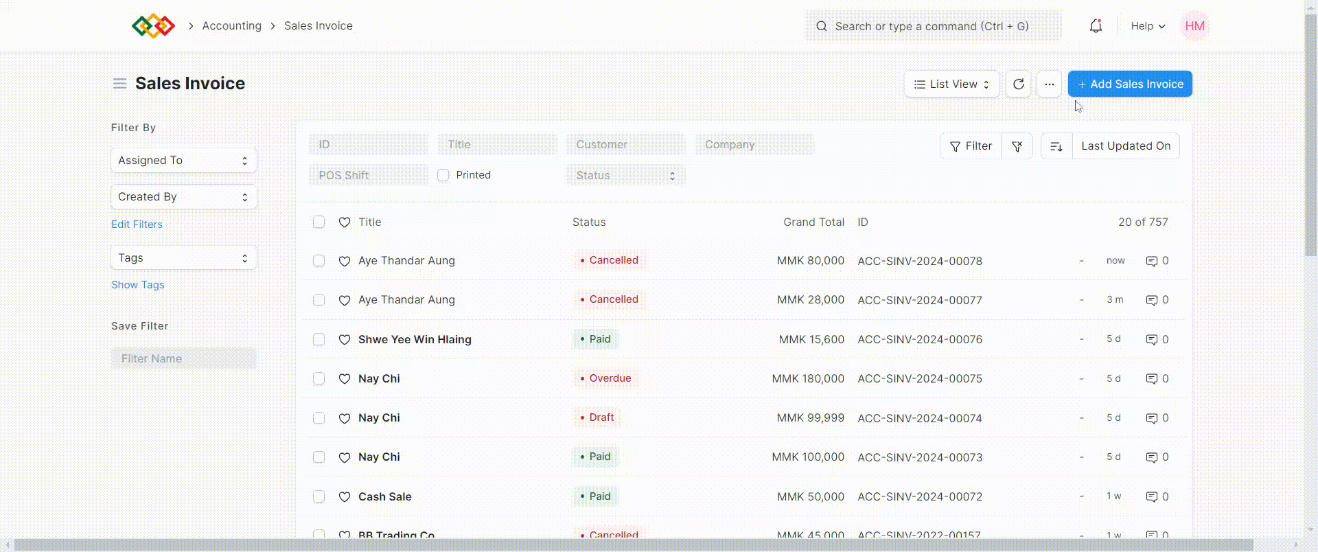Click Add Sales Invoice button
This screenshot has height=552, width=1318.
click(1130, 84)
